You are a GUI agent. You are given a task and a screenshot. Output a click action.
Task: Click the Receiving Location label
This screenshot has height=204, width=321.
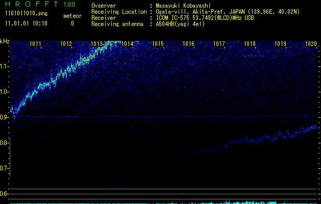[119, 12]
